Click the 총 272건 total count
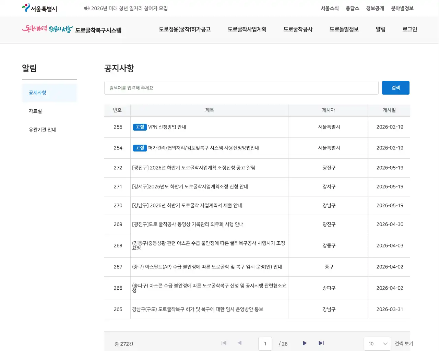Viewport: 439px width, 351px height. 124,344
